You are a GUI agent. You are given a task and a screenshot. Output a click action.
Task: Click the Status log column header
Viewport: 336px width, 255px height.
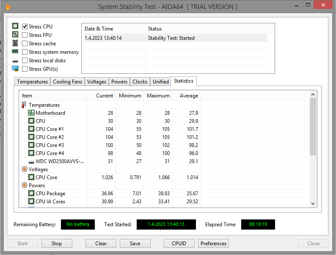pyautogui.click(x=206, y=29)
